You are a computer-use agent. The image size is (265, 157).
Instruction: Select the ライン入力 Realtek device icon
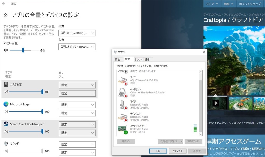pos(123,117)
